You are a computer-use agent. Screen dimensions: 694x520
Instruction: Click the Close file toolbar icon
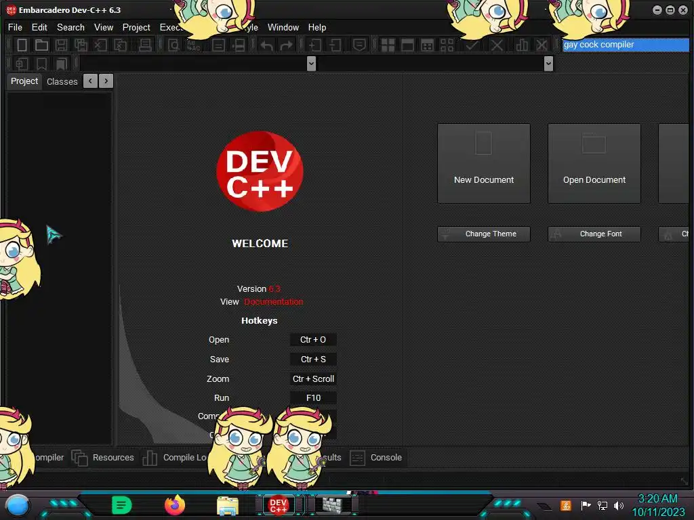(x=100, y=45)
